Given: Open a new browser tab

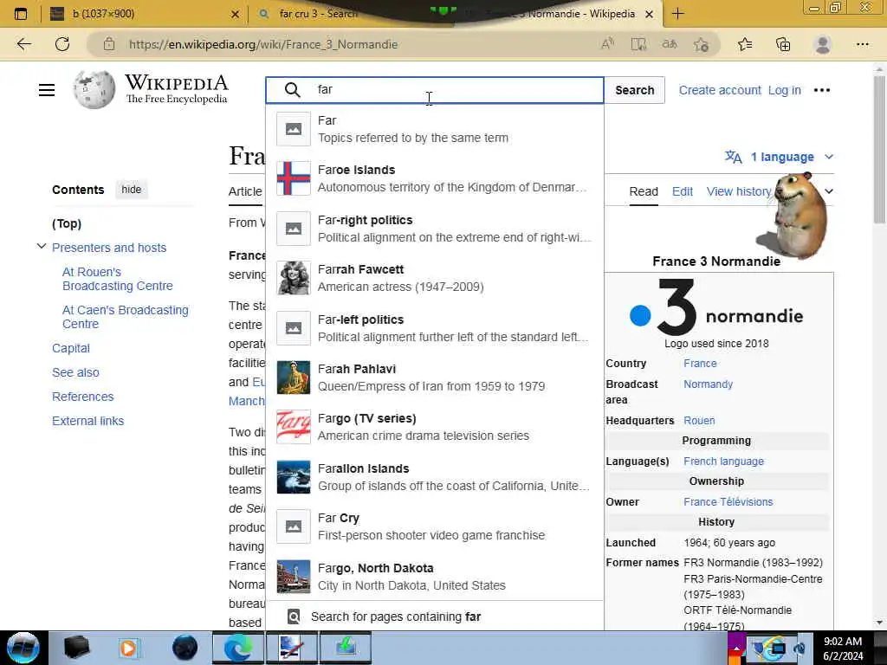Looking at the screenshot, I should [677, 14].
